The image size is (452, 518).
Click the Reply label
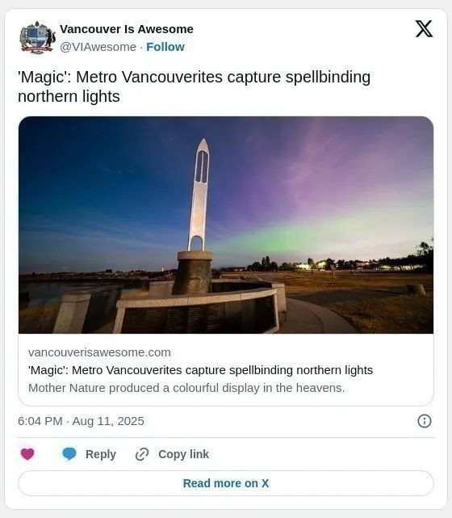[x=101, y=454]
